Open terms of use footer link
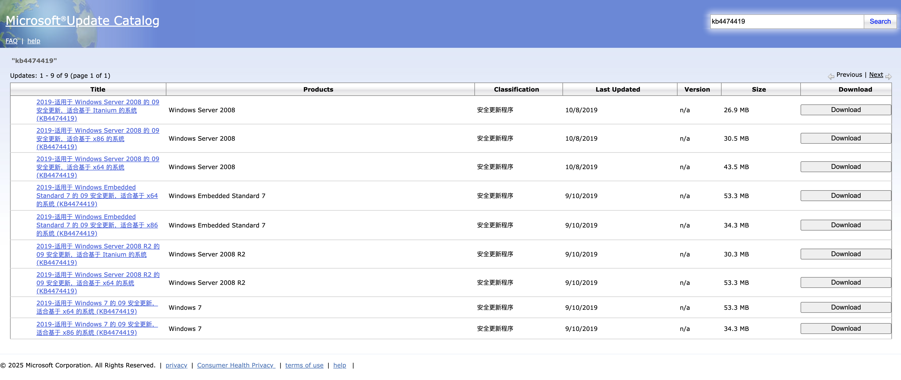901x380 pixels. pyautogui.click(x=304, y=365)
